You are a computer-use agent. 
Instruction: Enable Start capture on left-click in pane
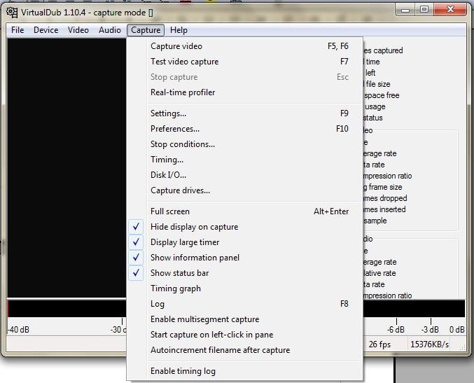point(245,335)
